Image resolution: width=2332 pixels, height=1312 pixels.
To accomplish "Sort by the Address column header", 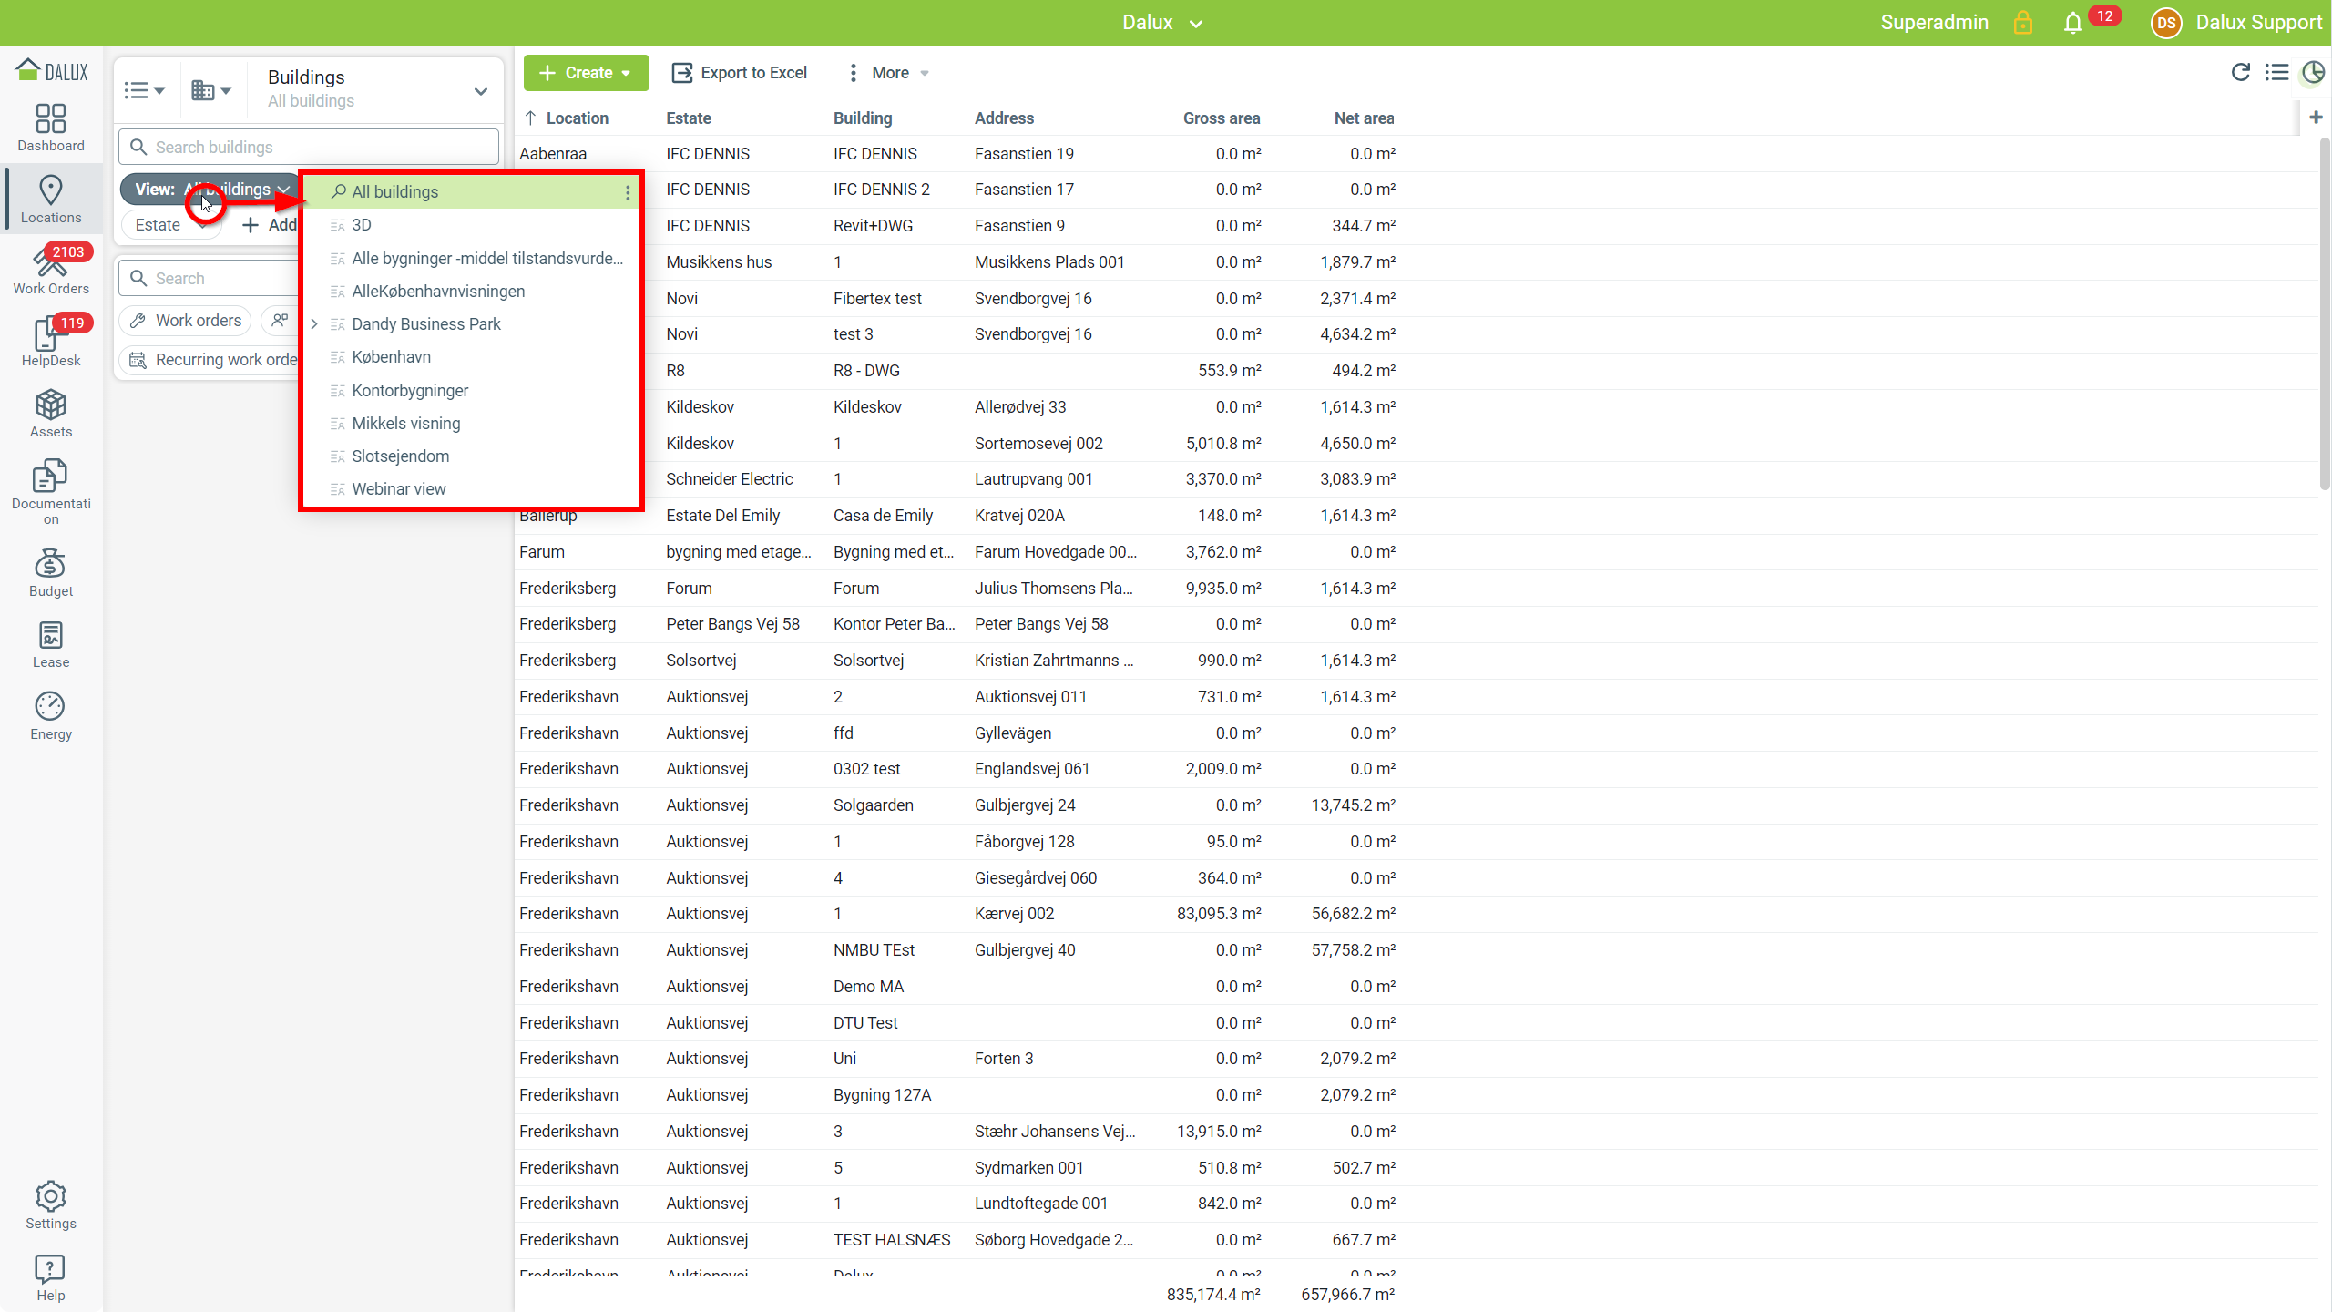I will click(1004, 118).
